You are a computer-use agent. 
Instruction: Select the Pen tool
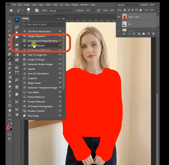[x=10, y=92]
